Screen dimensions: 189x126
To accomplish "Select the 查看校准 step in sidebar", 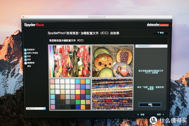I will click(x=29, y=63).
